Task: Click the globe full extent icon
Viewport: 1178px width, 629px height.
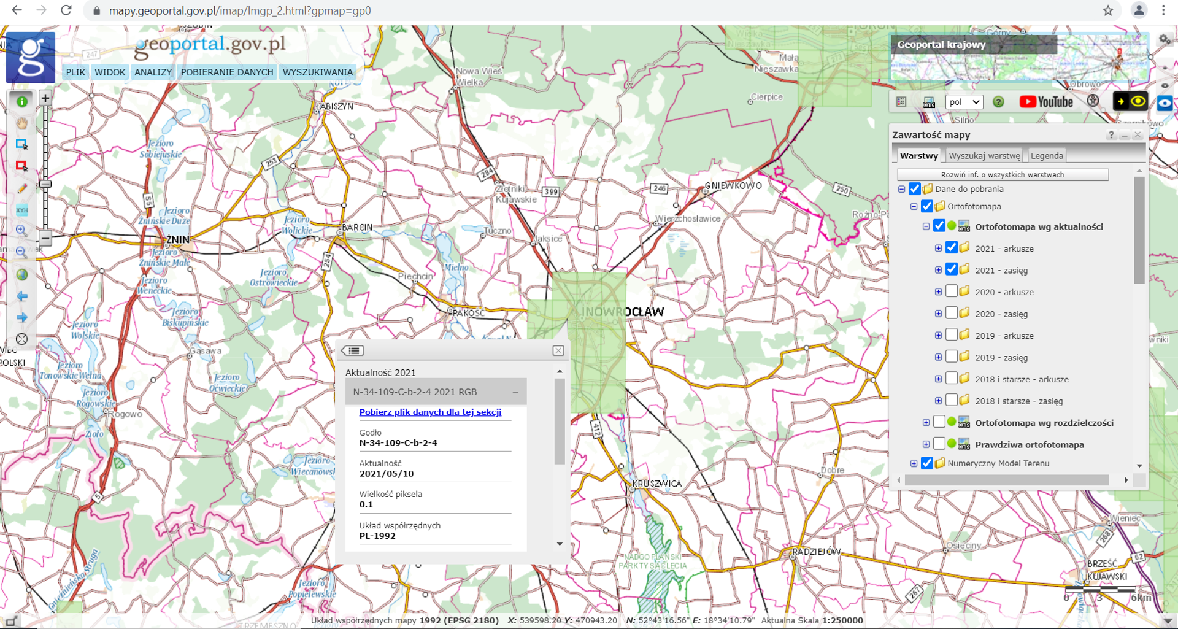Action: [22, 275]
